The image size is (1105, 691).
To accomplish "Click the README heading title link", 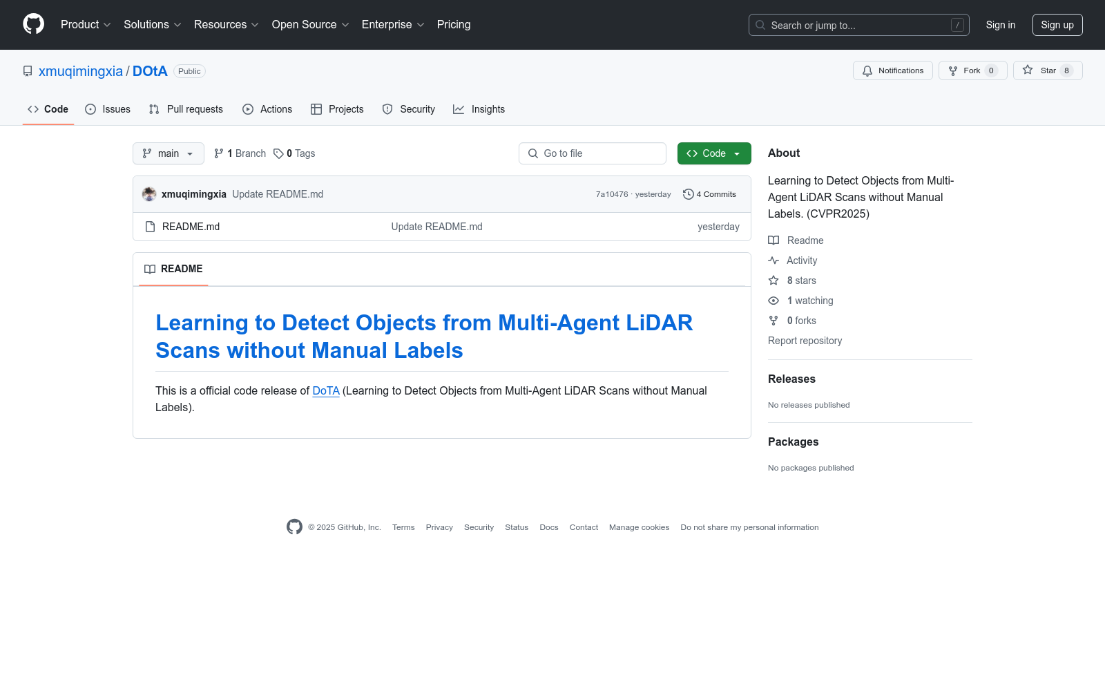I will pos(424,337).
